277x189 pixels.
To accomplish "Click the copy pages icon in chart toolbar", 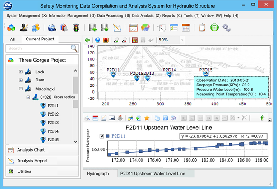I will tap(157, 118).
